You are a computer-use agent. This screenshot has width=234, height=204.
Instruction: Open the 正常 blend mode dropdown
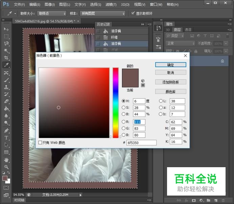pyautogui.click(x=180, y=44)
